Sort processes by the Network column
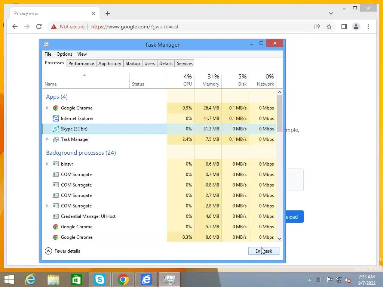383x287 pixels. point(263,80)
